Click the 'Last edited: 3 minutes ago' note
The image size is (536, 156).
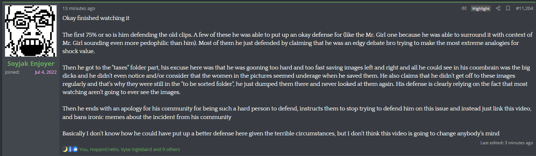(507, 143)
